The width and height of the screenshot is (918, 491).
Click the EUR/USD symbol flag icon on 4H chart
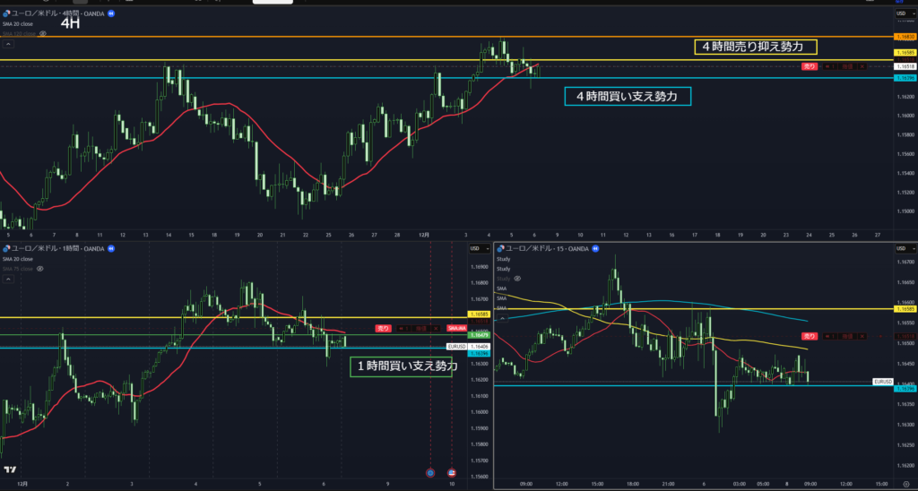6,15
